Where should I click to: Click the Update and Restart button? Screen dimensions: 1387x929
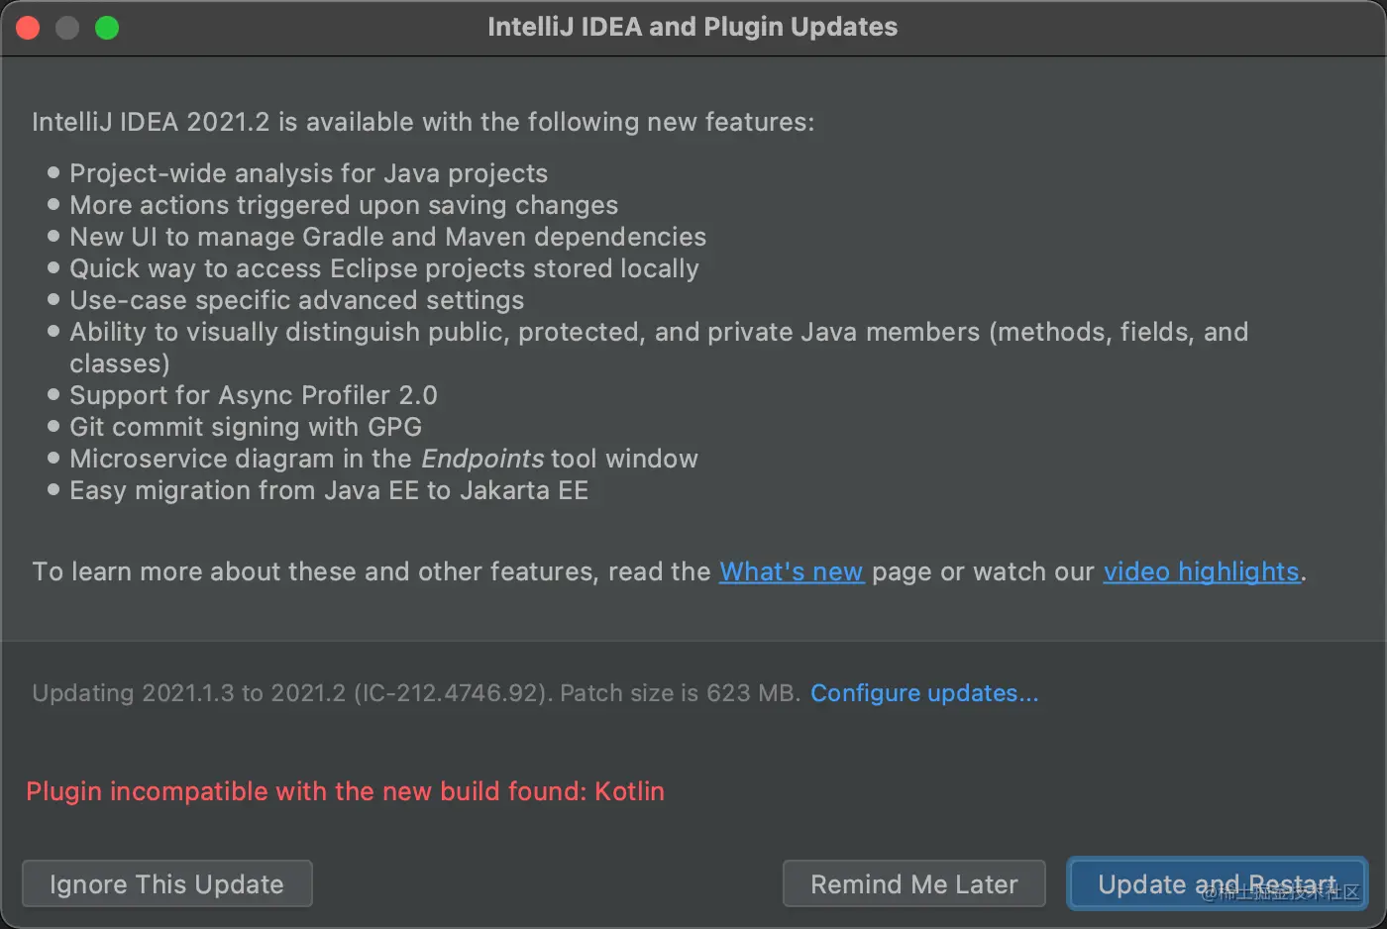click(x=1217, y=883)
